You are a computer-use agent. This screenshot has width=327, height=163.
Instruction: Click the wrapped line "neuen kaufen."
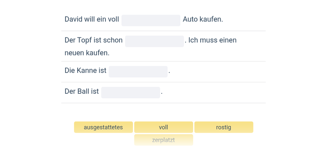tap(87, 53)
